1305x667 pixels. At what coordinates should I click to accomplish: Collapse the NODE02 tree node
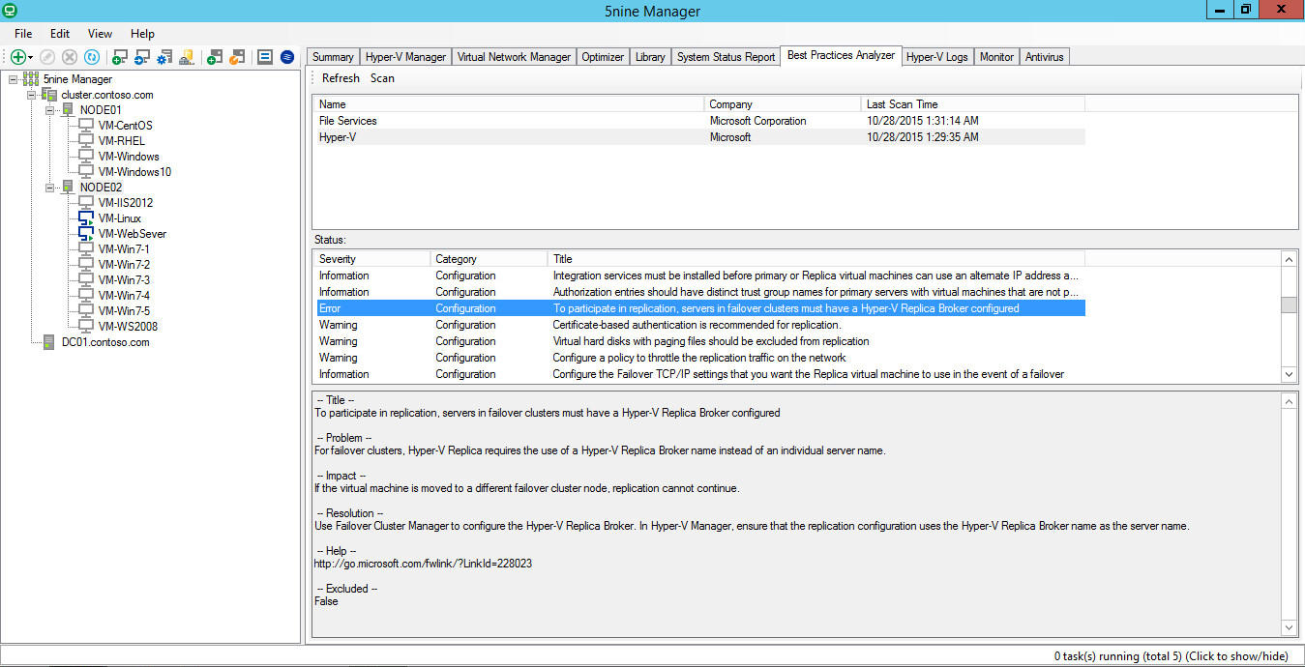[x=50, y=188]
